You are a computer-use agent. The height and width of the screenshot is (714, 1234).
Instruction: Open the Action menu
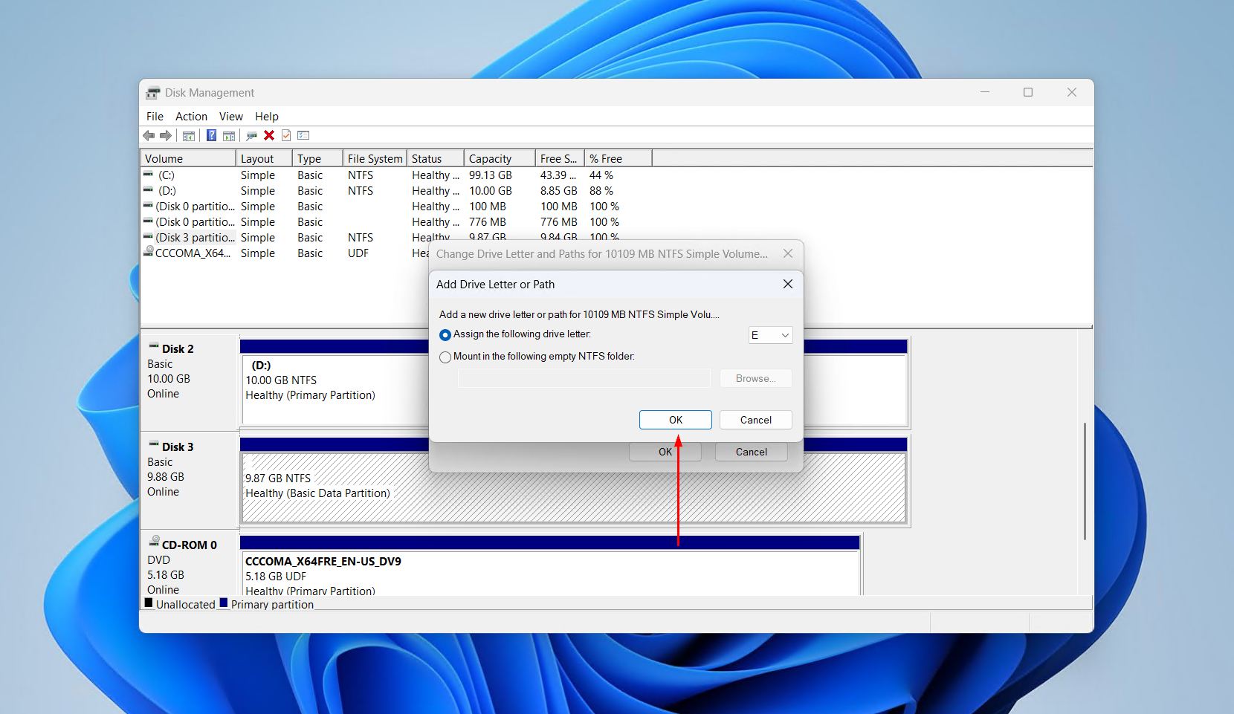click(x=191, y=117)
